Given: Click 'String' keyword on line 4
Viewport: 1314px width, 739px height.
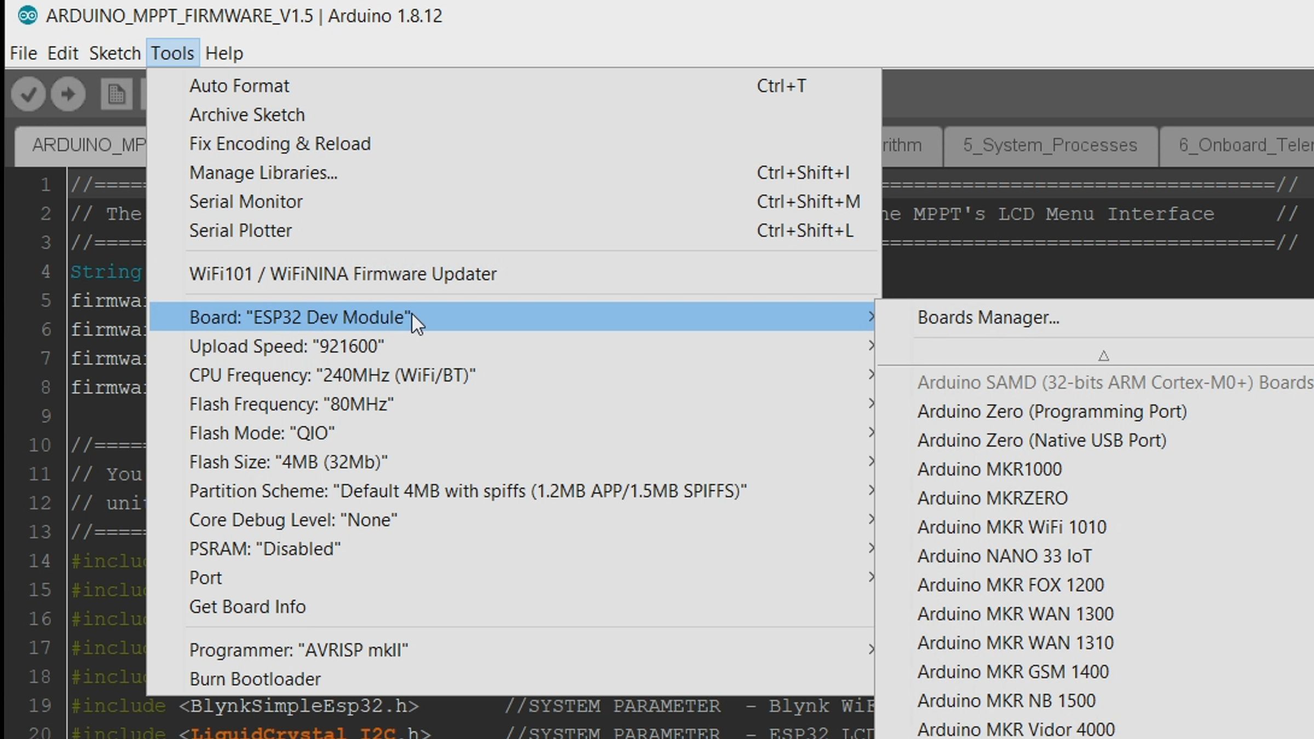Looking at the screenshot, I should (106, 272).
